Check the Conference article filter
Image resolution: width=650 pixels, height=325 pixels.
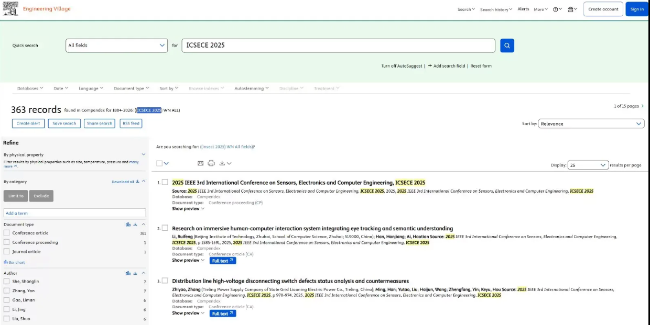[x=7, y=233]
